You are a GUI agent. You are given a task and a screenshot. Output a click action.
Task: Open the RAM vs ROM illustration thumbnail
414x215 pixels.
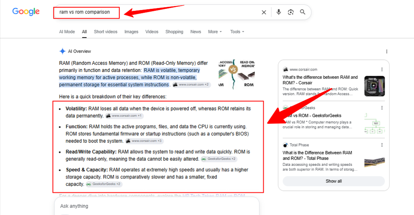(x=237, y=74)
